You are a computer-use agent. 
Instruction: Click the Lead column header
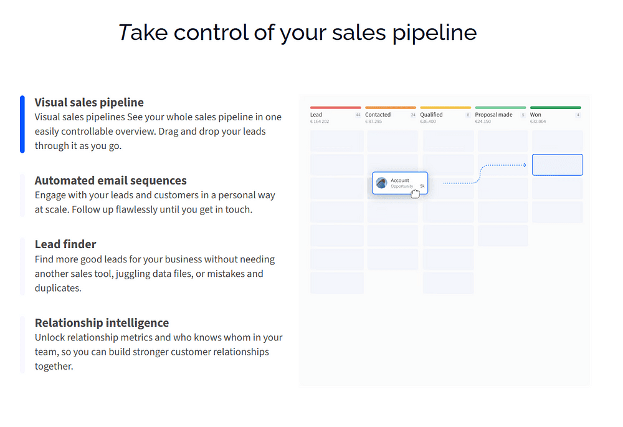(x=316, y=115)
